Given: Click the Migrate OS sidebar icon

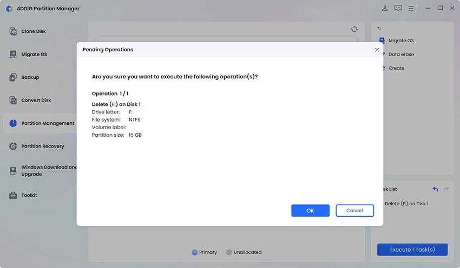Looking at the screenshot, I should pos(13,55).
